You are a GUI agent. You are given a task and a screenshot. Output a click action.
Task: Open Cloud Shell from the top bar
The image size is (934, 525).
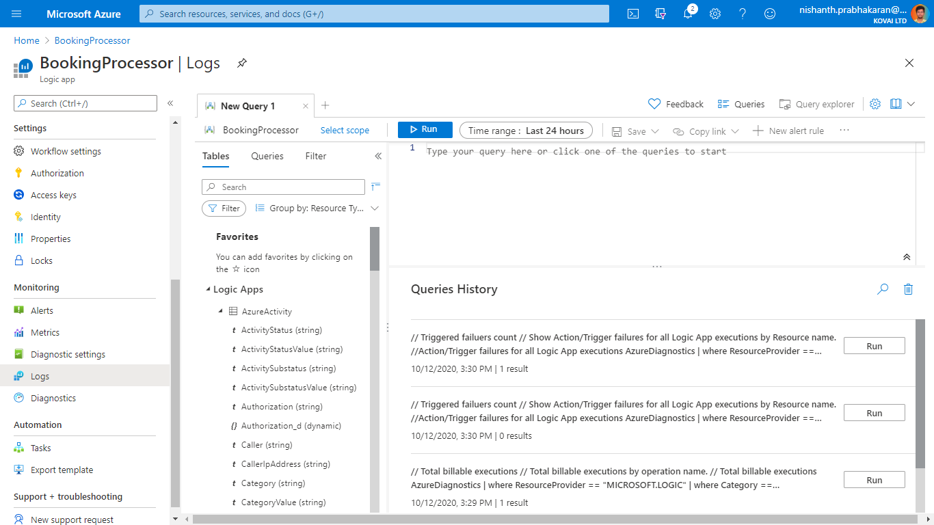tap(633, 14)
